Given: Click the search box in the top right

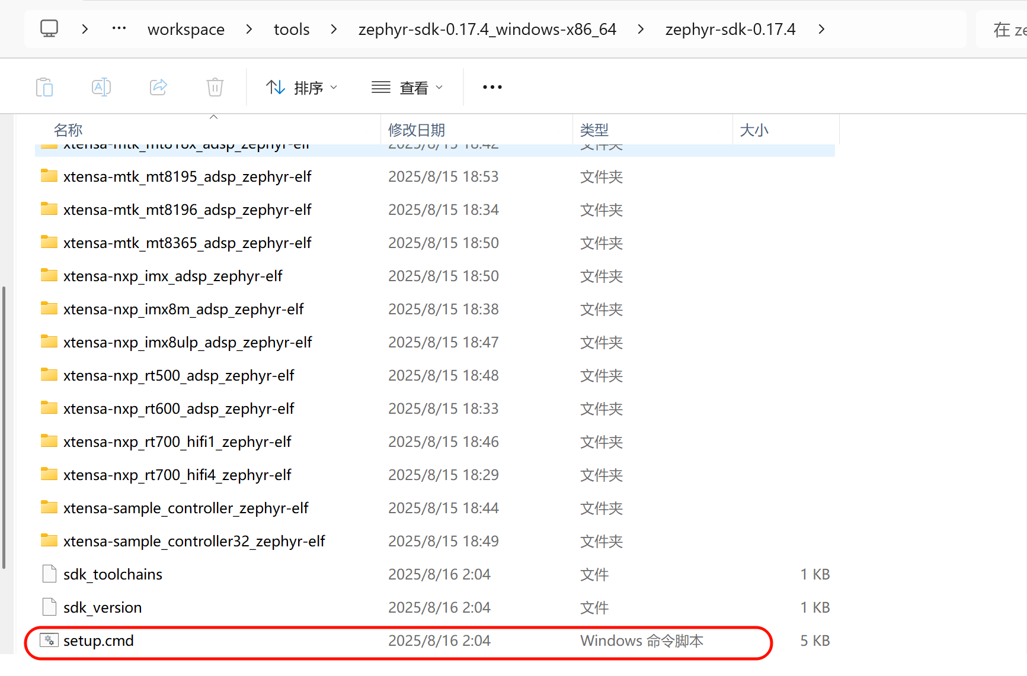Looking at the screenshot, I should (1007, 28).
